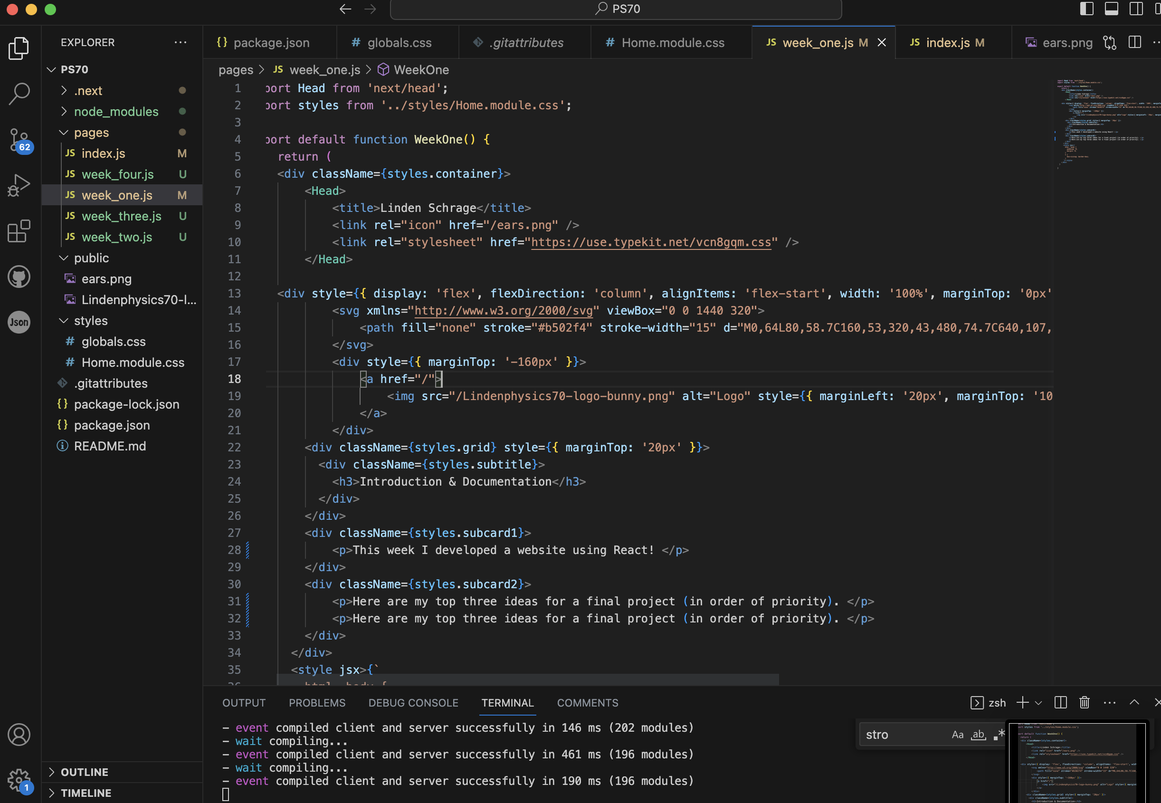Viewport: 1161px width, 803px height.
Task: Click Explorer more actions ellipsis
Action: pyautogui.click(x=181, y=42)
